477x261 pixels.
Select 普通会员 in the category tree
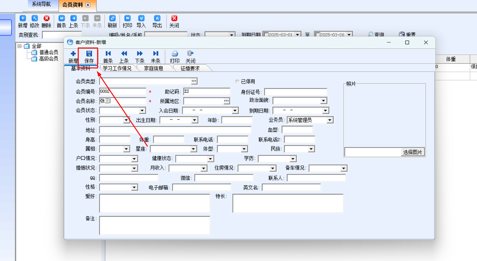pyautogui.click(x=49, y=52)
